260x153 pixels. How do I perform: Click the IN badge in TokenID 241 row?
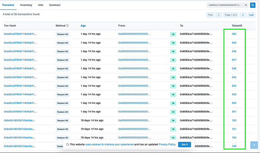173,112
